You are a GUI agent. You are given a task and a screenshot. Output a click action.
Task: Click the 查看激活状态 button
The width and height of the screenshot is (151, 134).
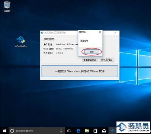click(x=90, y=60)
